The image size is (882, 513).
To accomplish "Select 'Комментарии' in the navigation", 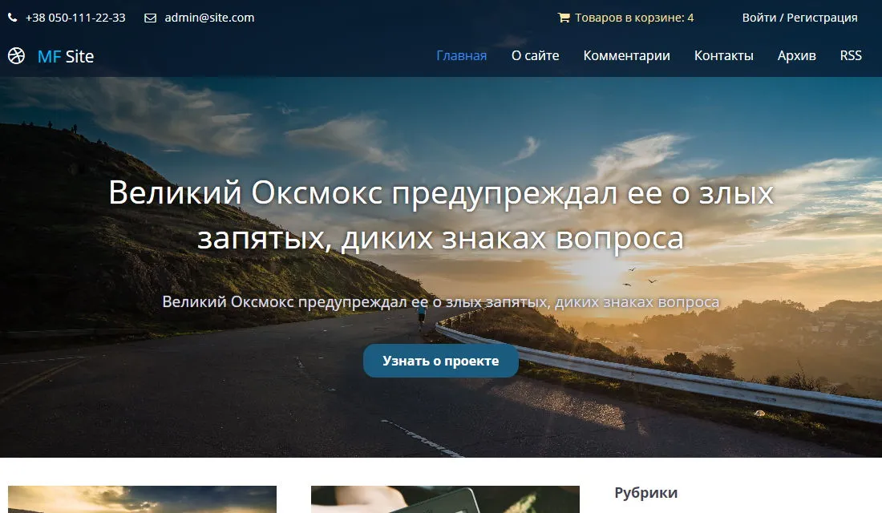I will coord(626,55).
